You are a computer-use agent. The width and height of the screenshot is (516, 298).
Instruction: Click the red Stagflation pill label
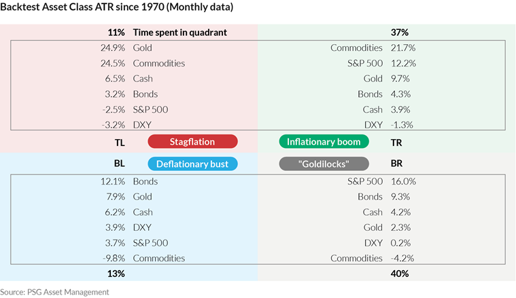pyautogui.click(x=192, y=142)
